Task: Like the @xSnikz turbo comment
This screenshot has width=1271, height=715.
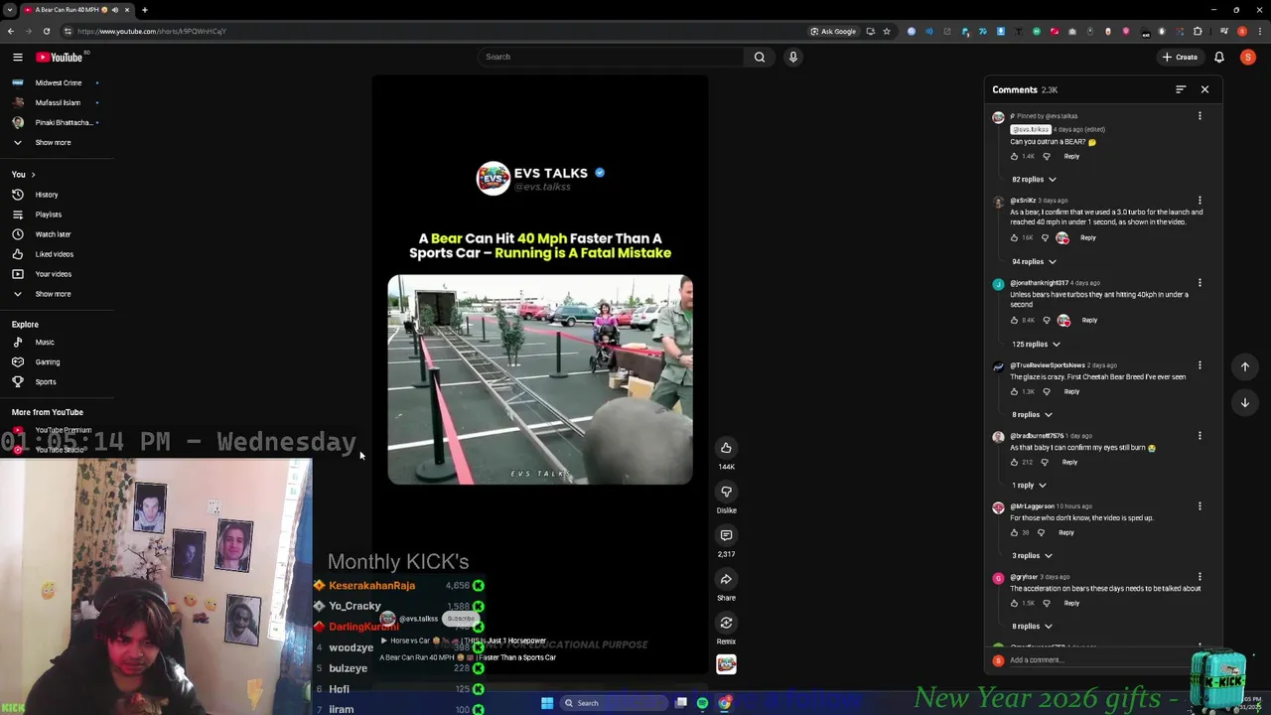Action: [1014, 238]
